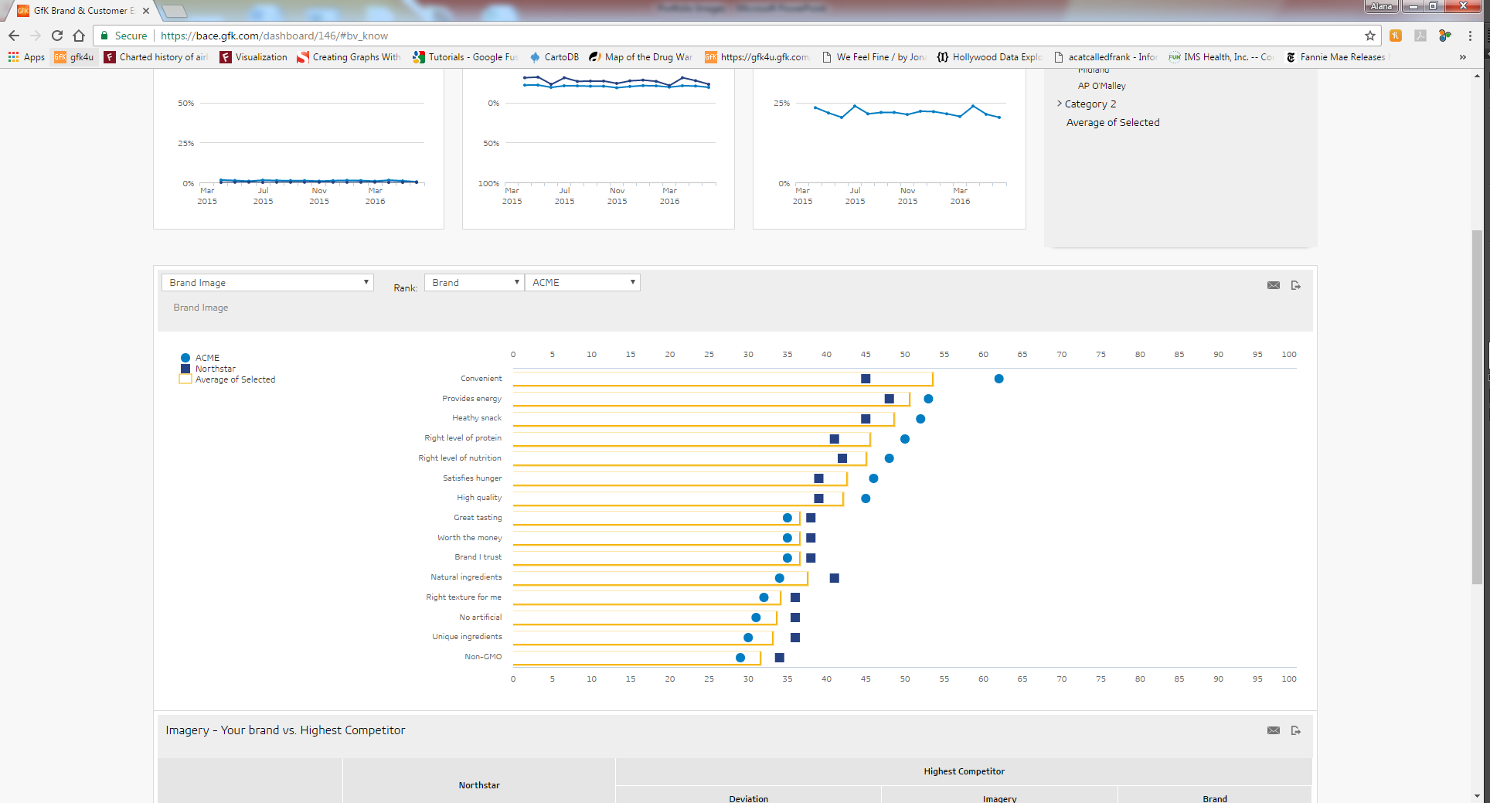
Task: Export the Imagery comparison table
Action: point(1296,730)
